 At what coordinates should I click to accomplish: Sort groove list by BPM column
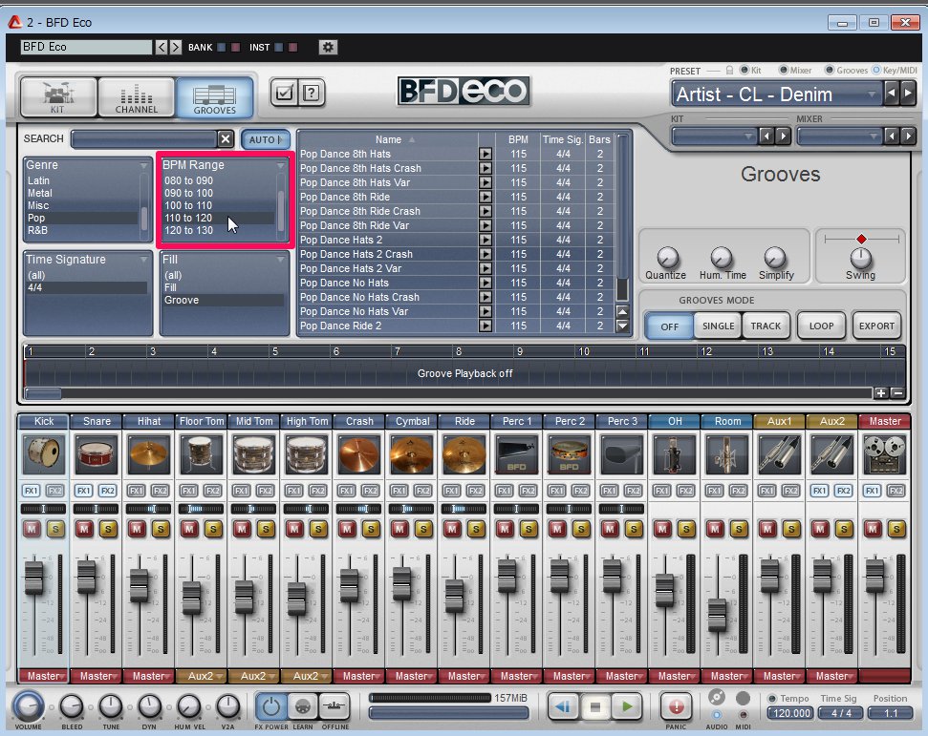518,139
